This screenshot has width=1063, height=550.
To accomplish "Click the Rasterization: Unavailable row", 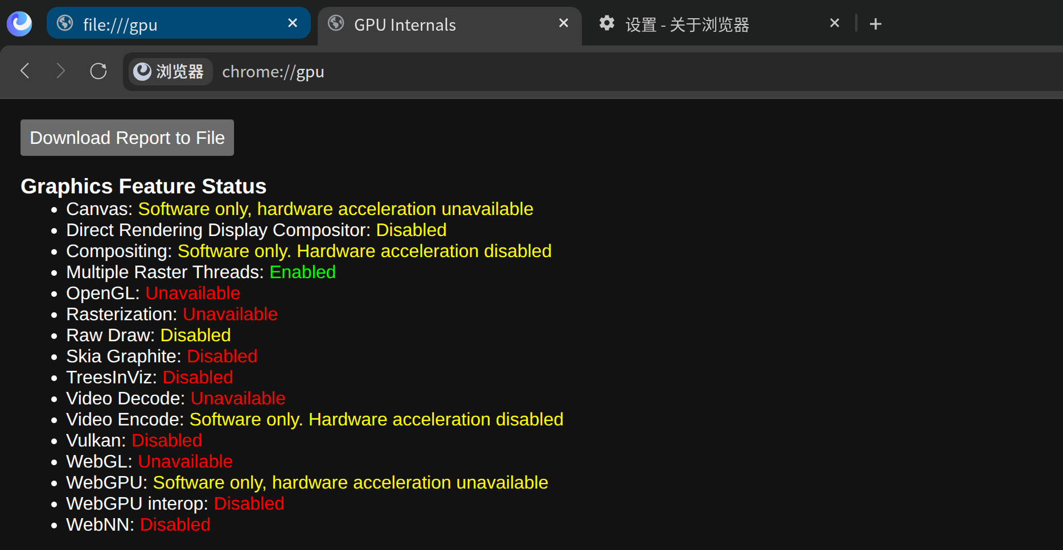I will [x=172, y=314].
